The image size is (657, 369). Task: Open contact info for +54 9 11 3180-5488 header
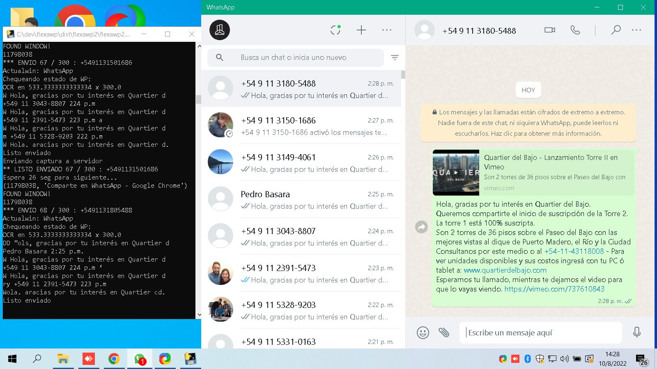point(479,31)
